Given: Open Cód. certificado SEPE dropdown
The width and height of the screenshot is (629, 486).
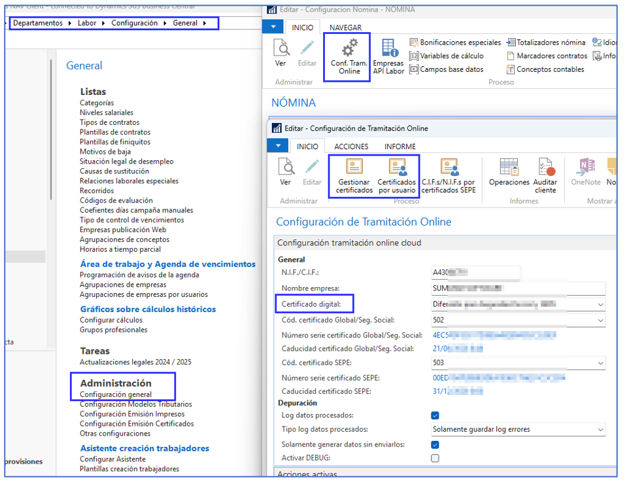Looking at the screenshot, I should (x=600, y=364).
